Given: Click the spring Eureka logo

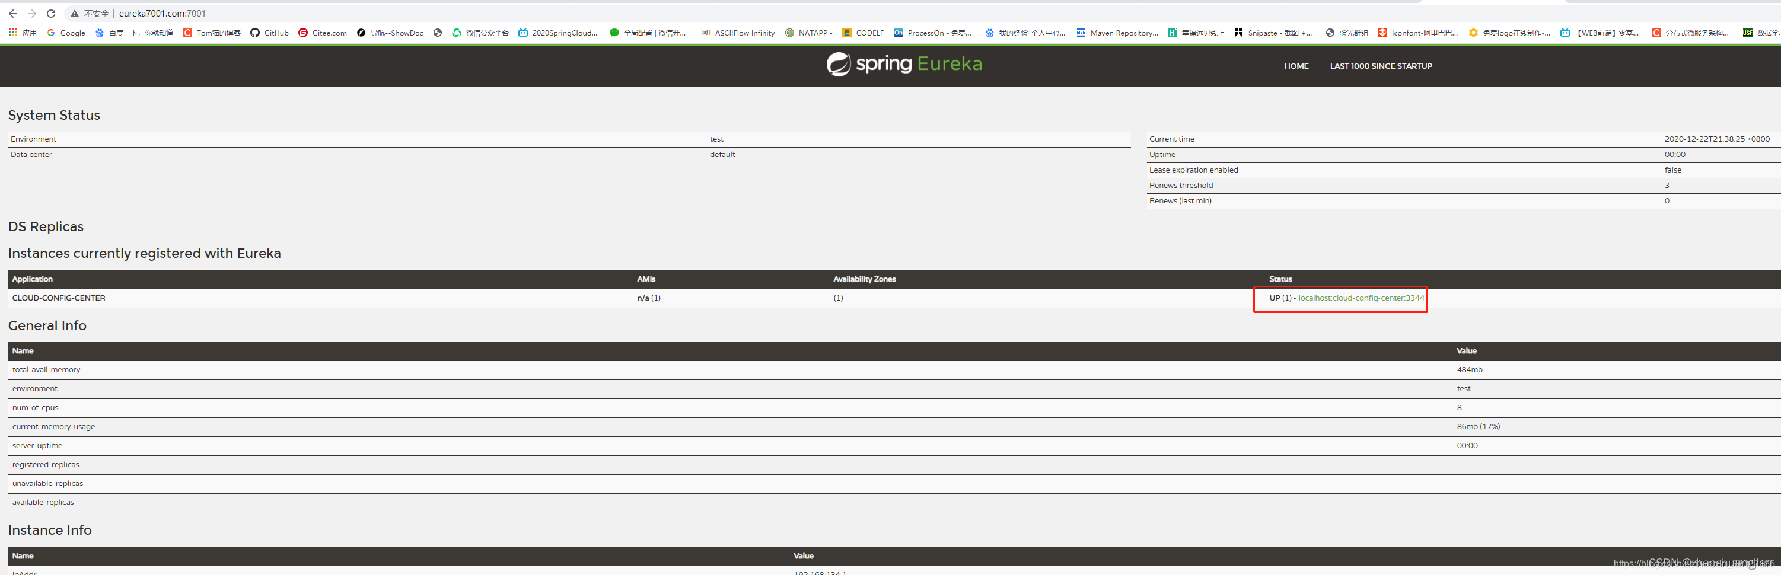Looking at the screenshot, I should tap(904, 63).
